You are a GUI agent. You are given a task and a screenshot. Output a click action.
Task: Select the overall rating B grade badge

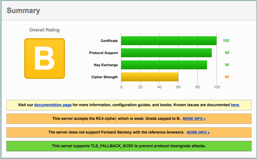tap(45, 59)
